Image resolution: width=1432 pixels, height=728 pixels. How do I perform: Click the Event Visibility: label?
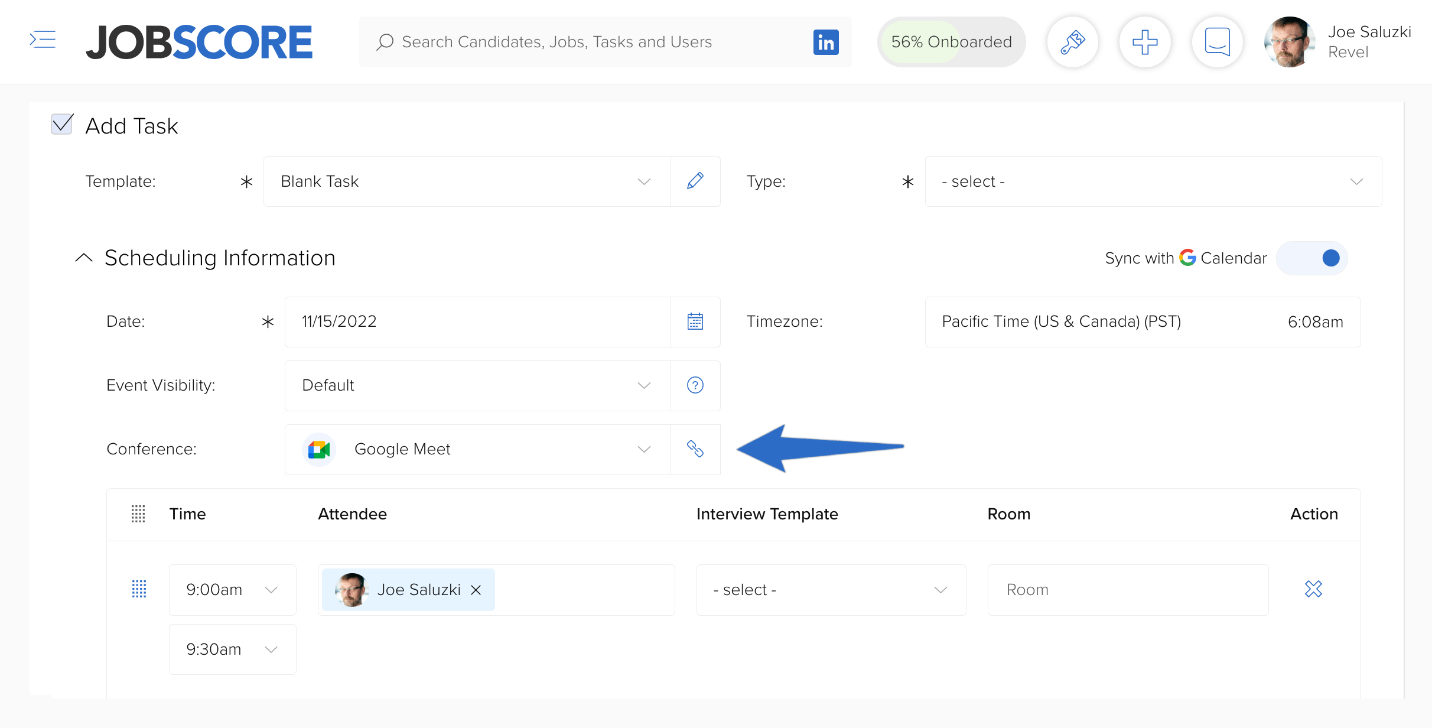pyautogui.click(x=161, y=385)
